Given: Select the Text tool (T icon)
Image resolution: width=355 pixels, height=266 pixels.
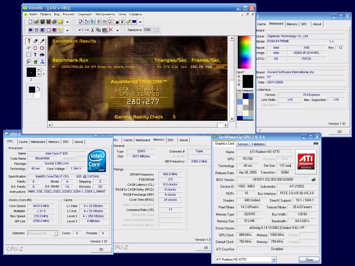Looking at the screenshot, I should click(x=35, y=55).
